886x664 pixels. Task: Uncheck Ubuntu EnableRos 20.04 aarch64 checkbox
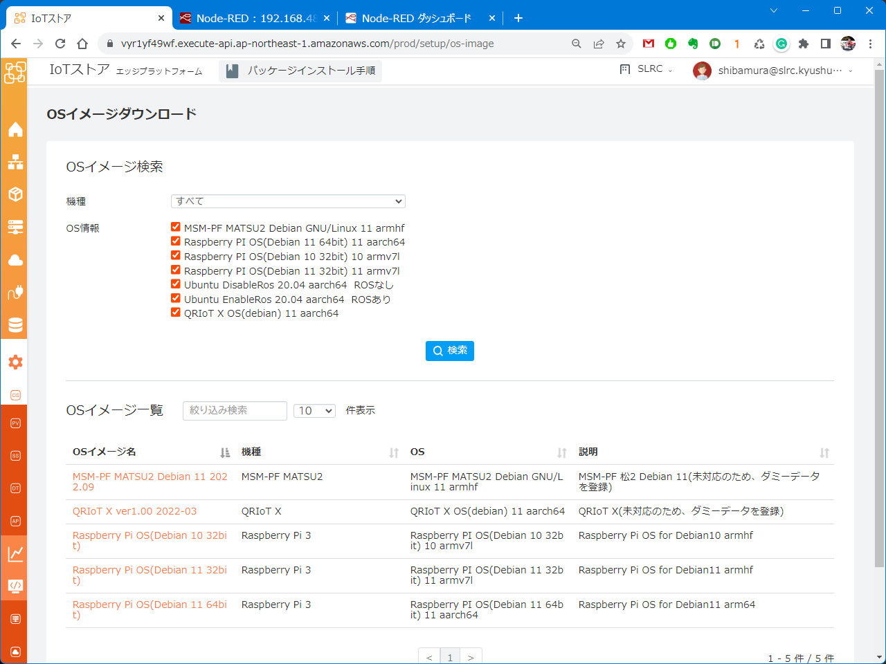point(176,298)
